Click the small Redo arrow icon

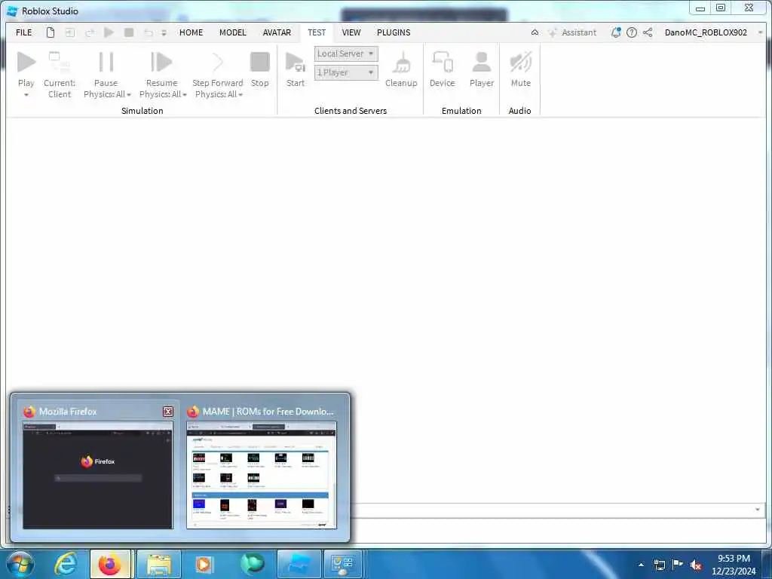(89, 32)
